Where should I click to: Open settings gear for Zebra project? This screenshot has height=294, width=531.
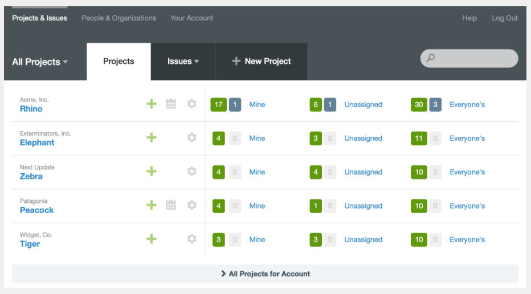pyautogui.click(x=192, y=171)
